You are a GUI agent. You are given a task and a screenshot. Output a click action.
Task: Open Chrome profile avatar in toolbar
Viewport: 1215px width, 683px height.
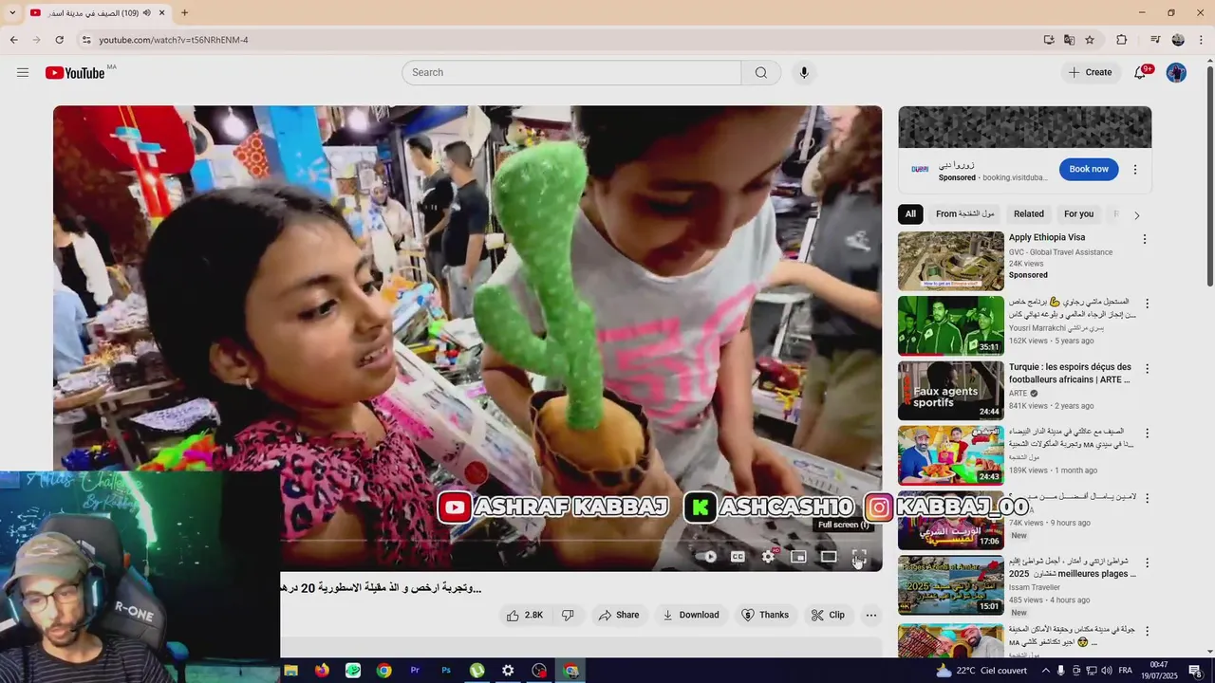[1178, 40]
